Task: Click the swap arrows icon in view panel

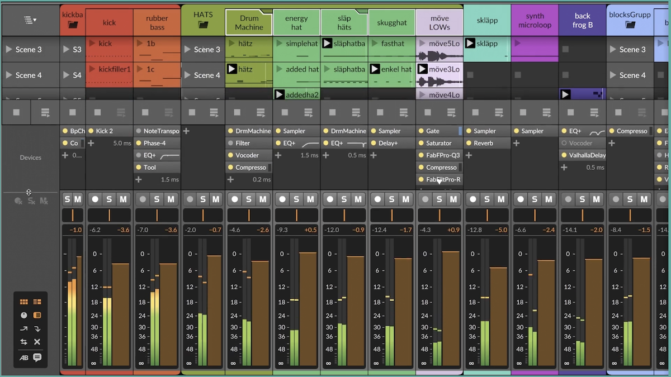Action: (23, 342)
